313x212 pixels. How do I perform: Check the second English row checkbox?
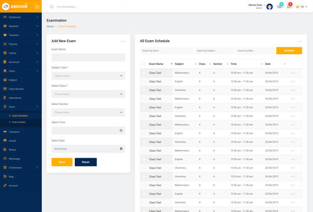pos(144,108)
